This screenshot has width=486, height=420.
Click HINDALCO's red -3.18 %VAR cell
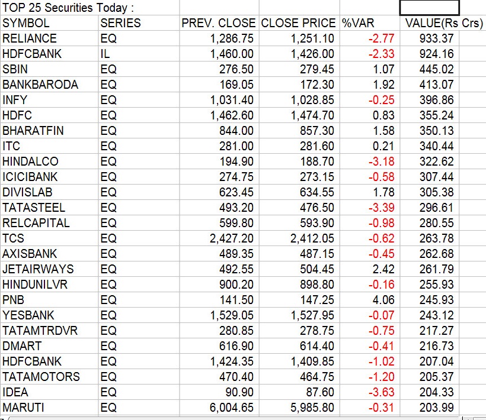381,161
